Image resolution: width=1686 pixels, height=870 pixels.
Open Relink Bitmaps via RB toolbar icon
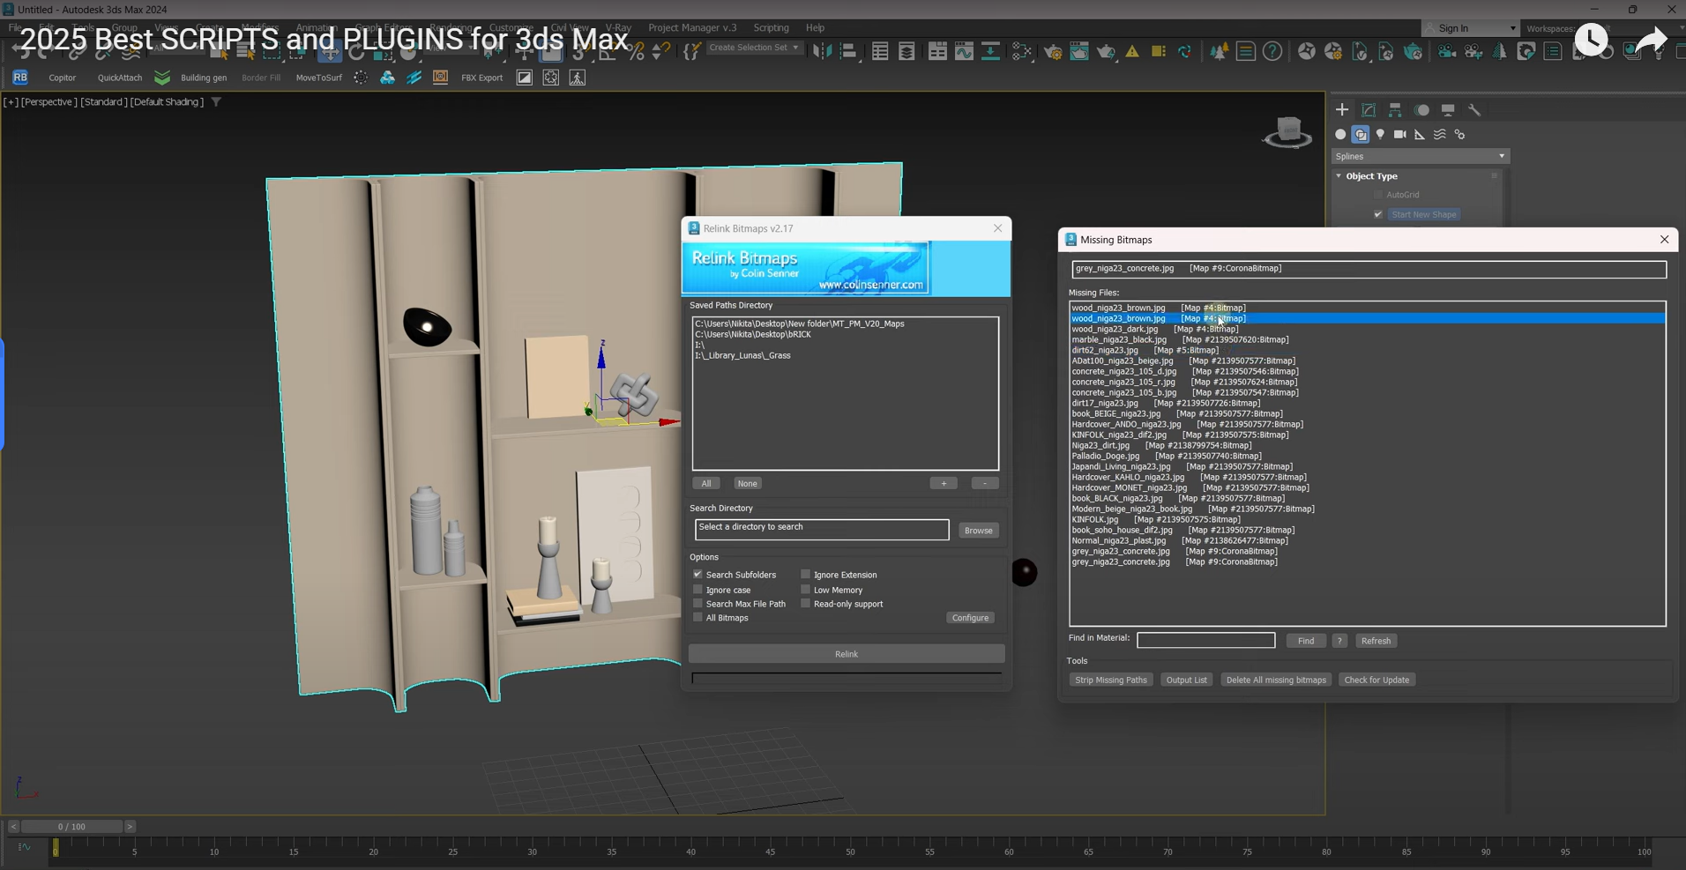[x=19, y=78]
